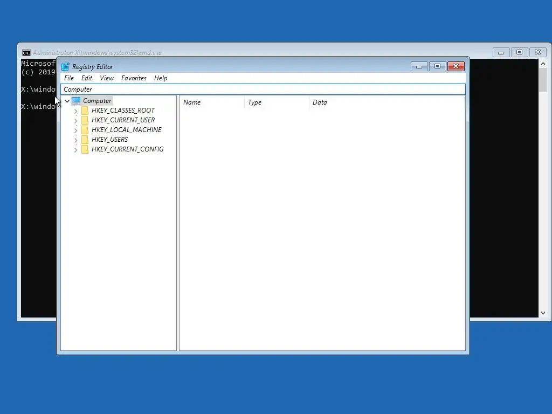
Task: Click the cmd window scrollbar thumb
Action: coord(543,80)
